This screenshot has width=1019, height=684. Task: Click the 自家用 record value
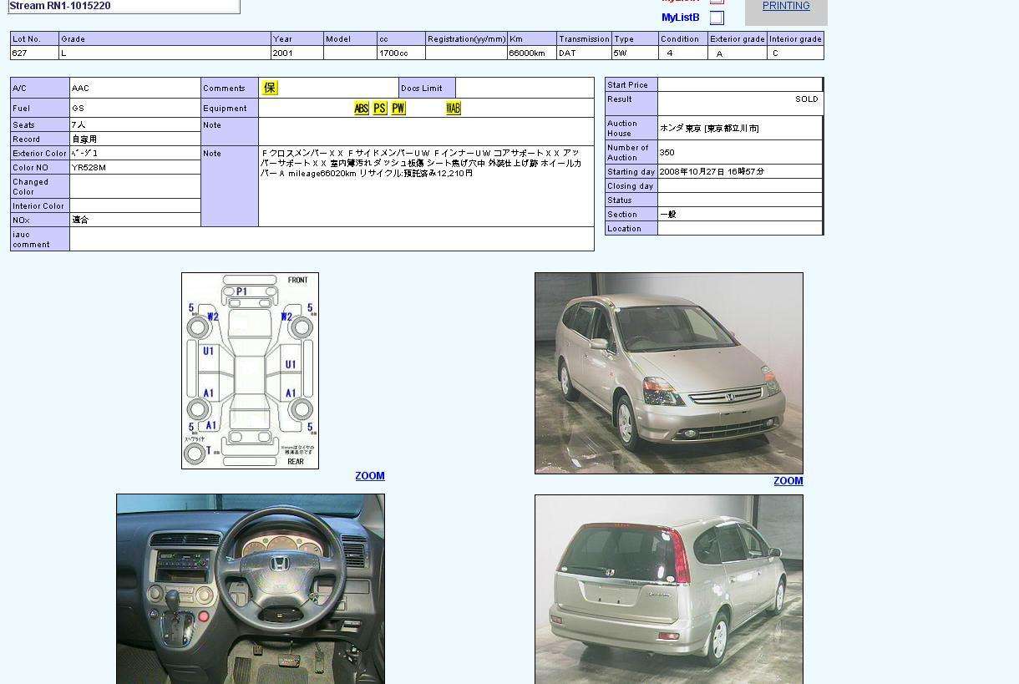pyautogui.click(x=84, y=139)
